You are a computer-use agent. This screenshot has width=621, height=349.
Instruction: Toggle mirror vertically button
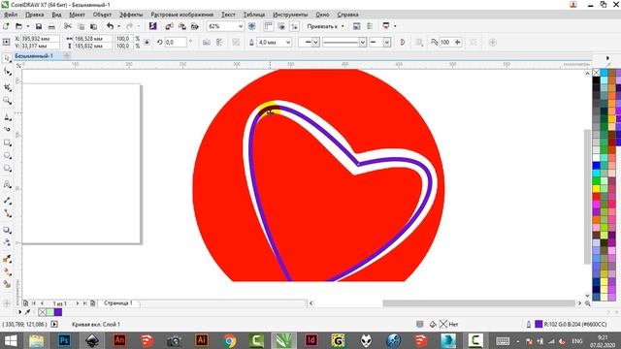(x=219, y=42)
